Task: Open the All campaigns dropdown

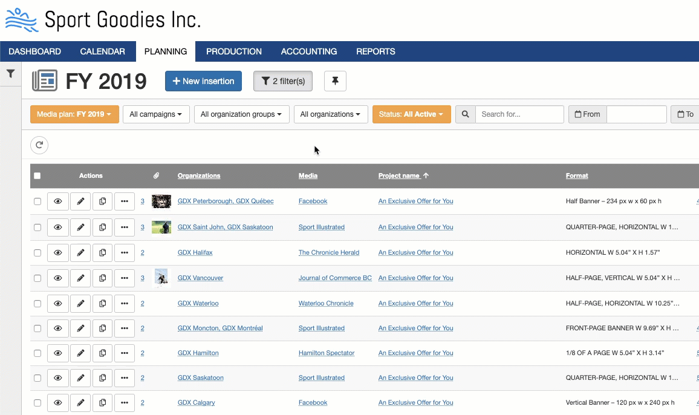Action: [156, 114]
